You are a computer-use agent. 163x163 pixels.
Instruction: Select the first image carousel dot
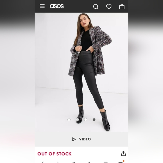coord(69,119)
